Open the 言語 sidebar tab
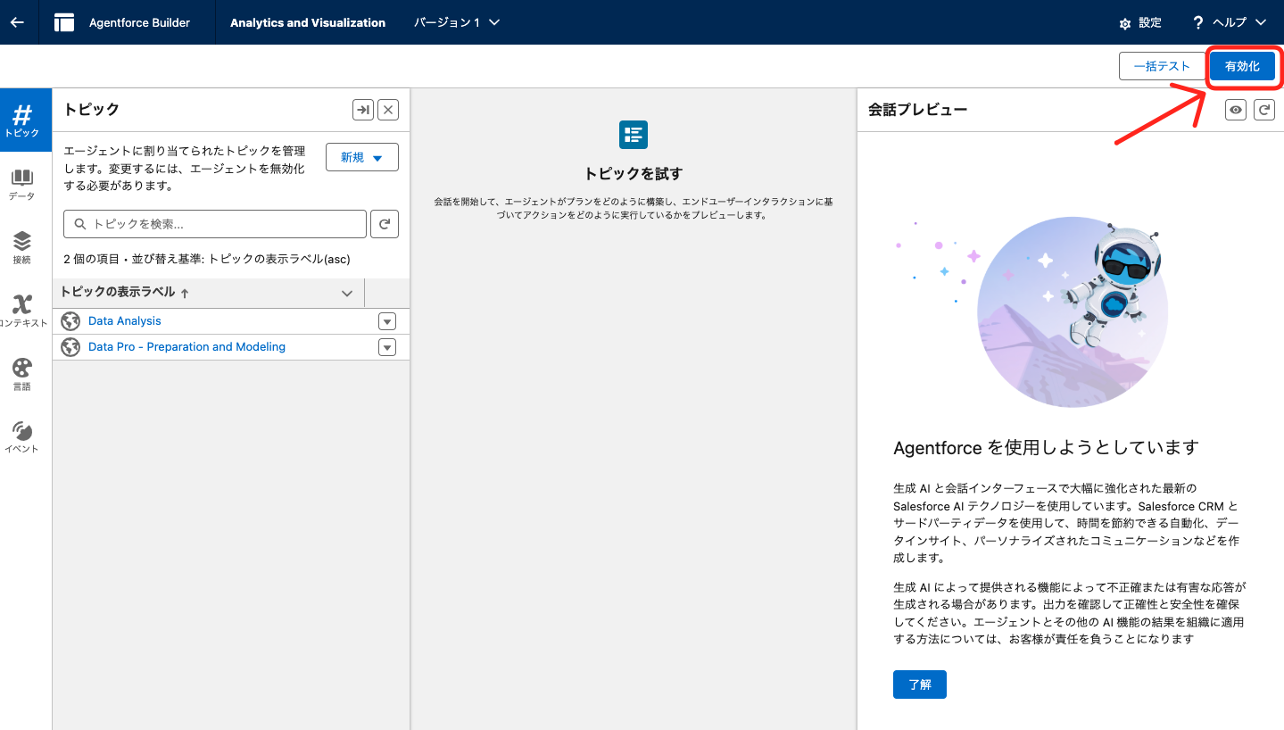Screen dimensions: 1284x730 tap(22, 375)
